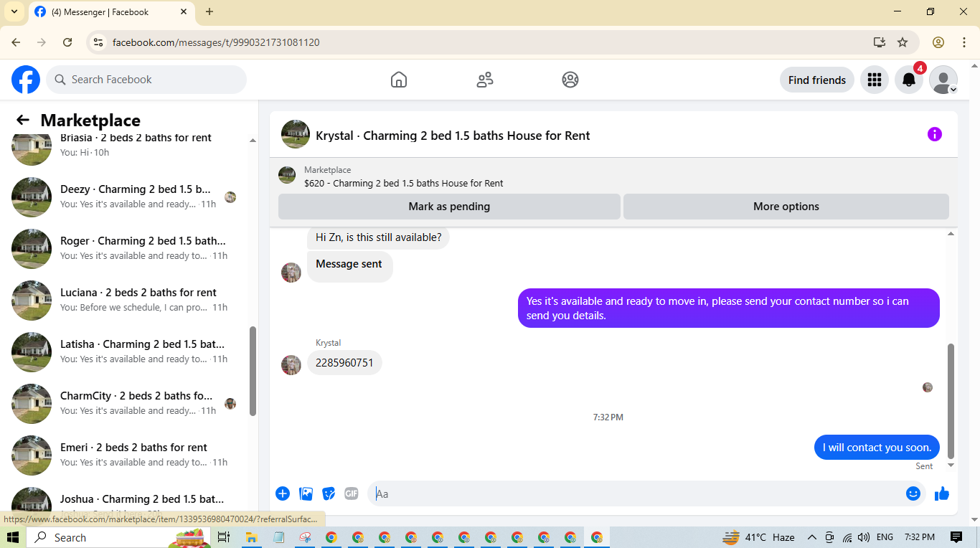Click the Mark as pending button
Screen dimensions: 980x548
(x=449, y=207)
